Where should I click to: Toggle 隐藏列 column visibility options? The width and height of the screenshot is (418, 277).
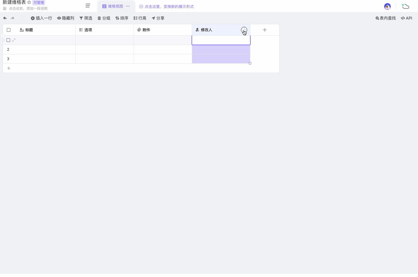click(65, 18)
